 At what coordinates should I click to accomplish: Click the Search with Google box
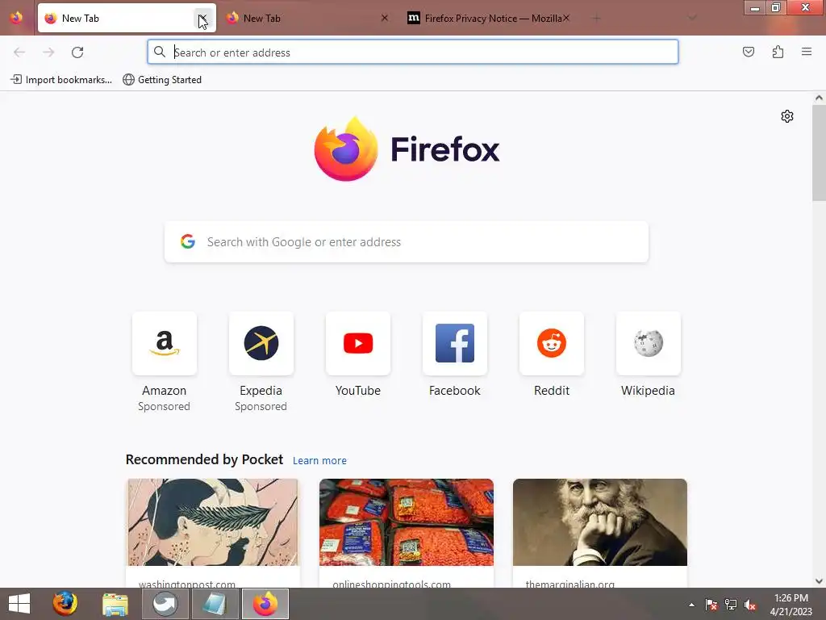point(407,241)
